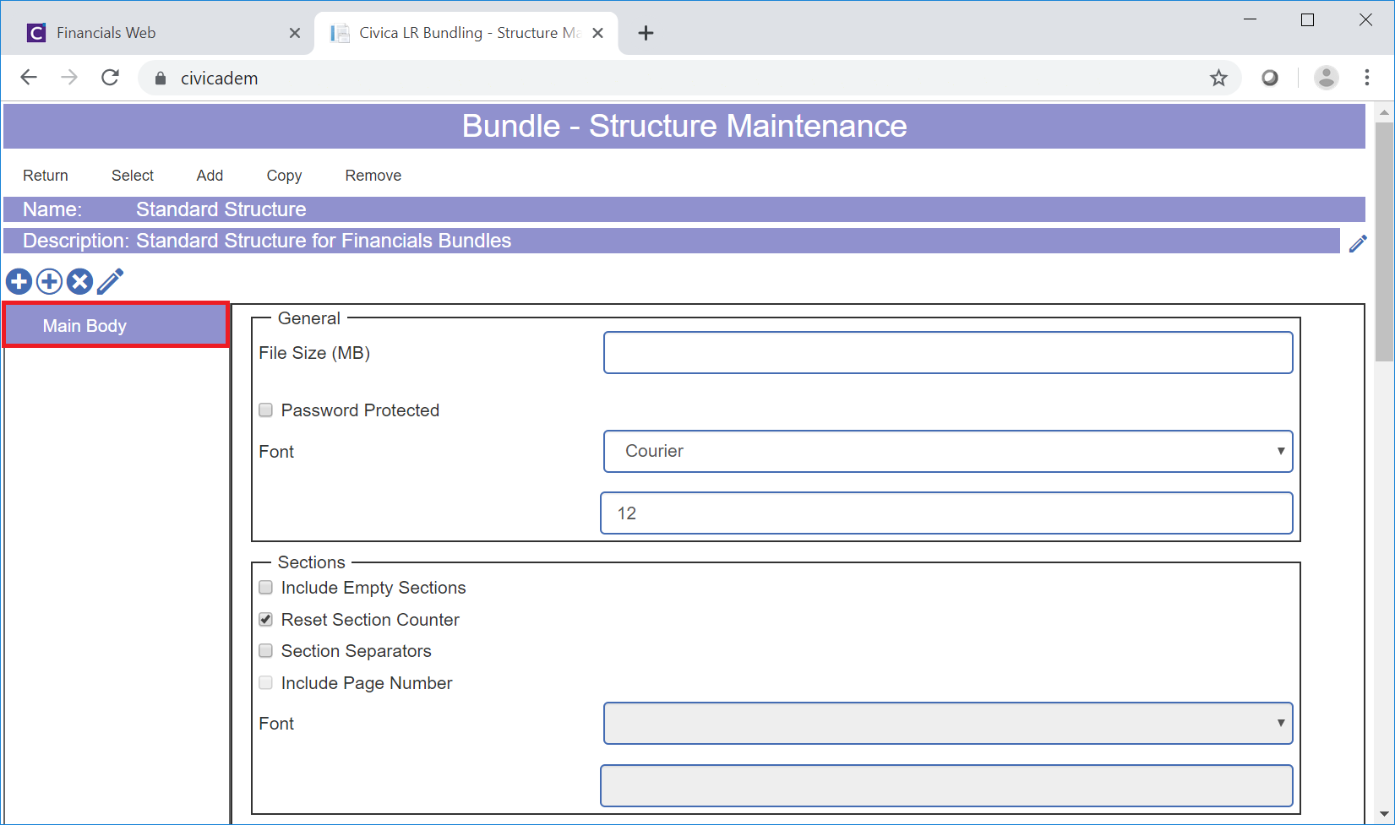Click the outlined add plus icon
1395x825 pixels.
(x=49, y=281)
